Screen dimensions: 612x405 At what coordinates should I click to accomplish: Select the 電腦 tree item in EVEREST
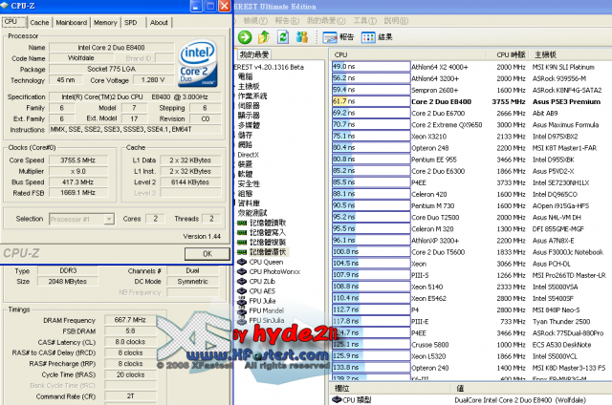point(246,76)
